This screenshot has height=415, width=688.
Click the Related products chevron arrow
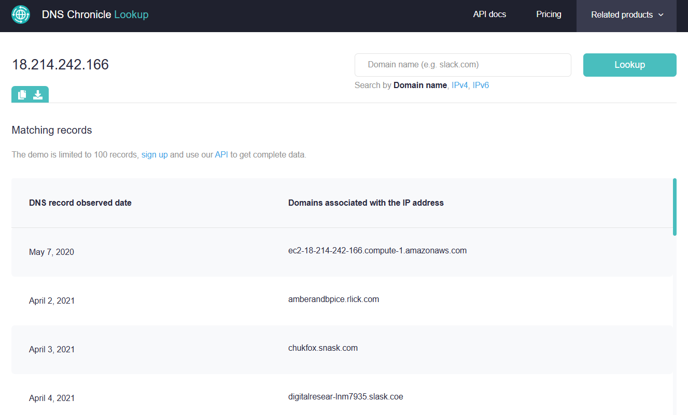(x=661, y=15)
